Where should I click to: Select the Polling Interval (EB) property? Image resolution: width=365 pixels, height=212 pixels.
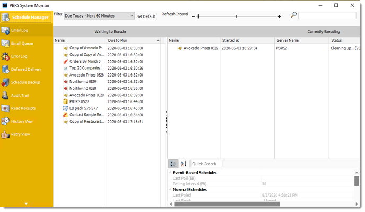tap(260, 184)
